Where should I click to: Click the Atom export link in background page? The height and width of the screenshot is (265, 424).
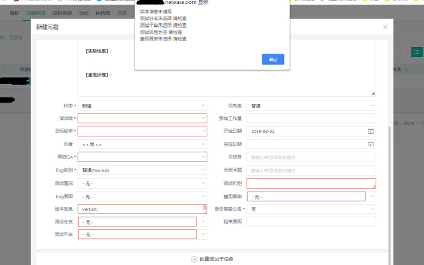click(x=409, y=123)
